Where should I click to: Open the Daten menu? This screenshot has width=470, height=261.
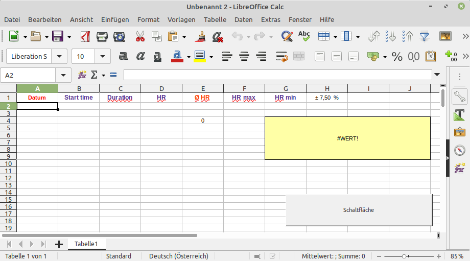point(243,19)
